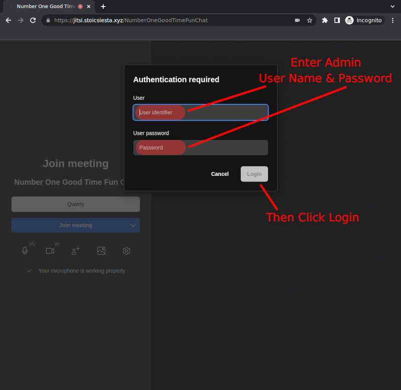Open the Chrome three-dot menu
Viewport: 401px width, 390px height.
pyautogui.click(x=392, y=21)
